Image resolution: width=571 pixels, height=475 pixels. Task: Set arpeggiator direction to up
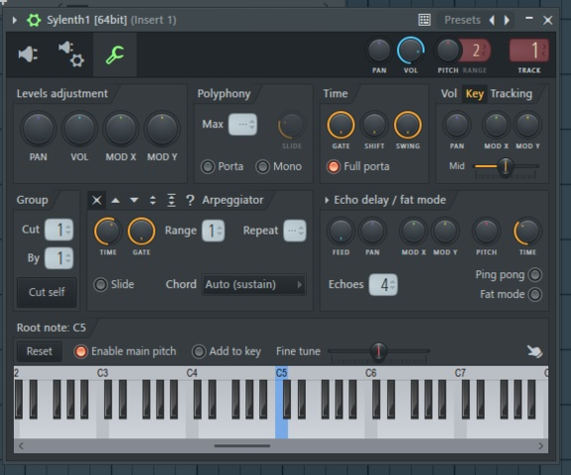click(116, 200)
